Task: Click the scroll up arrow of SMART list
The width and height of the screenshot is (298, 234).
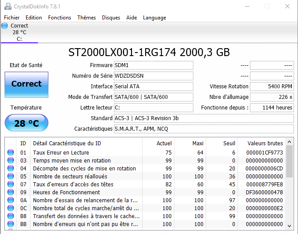Action: click(290, 142)
